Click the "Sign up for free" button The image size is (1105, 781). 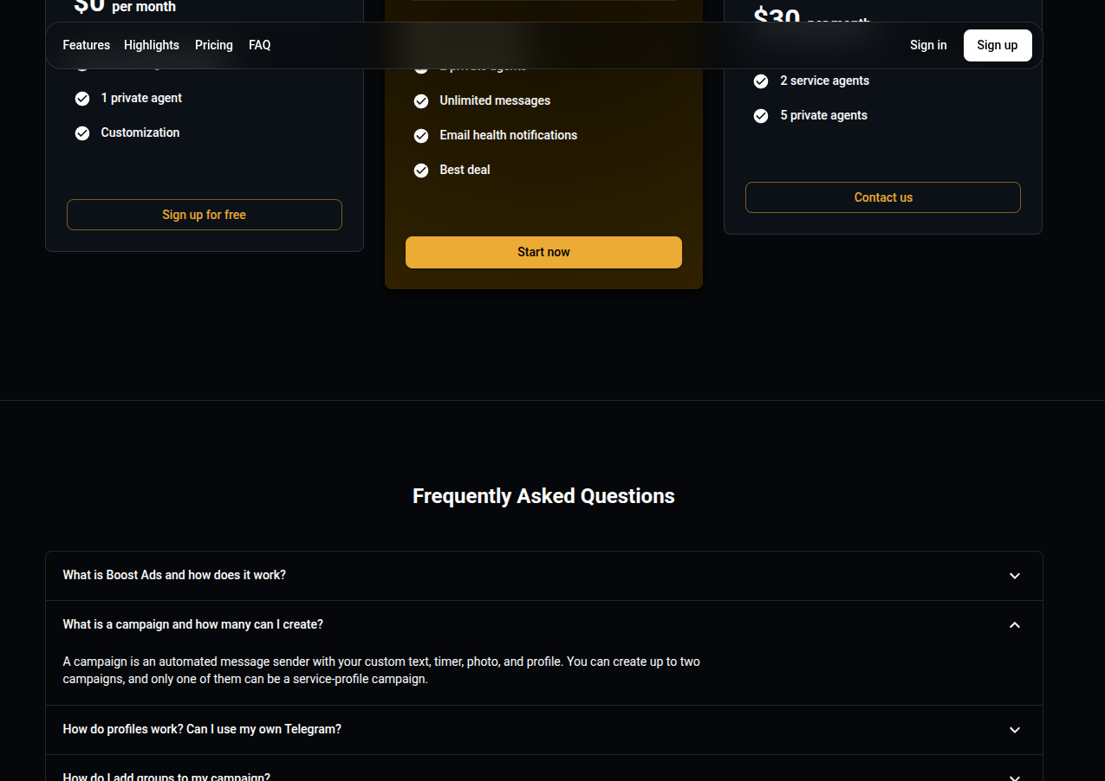click(x=204, y=215)
